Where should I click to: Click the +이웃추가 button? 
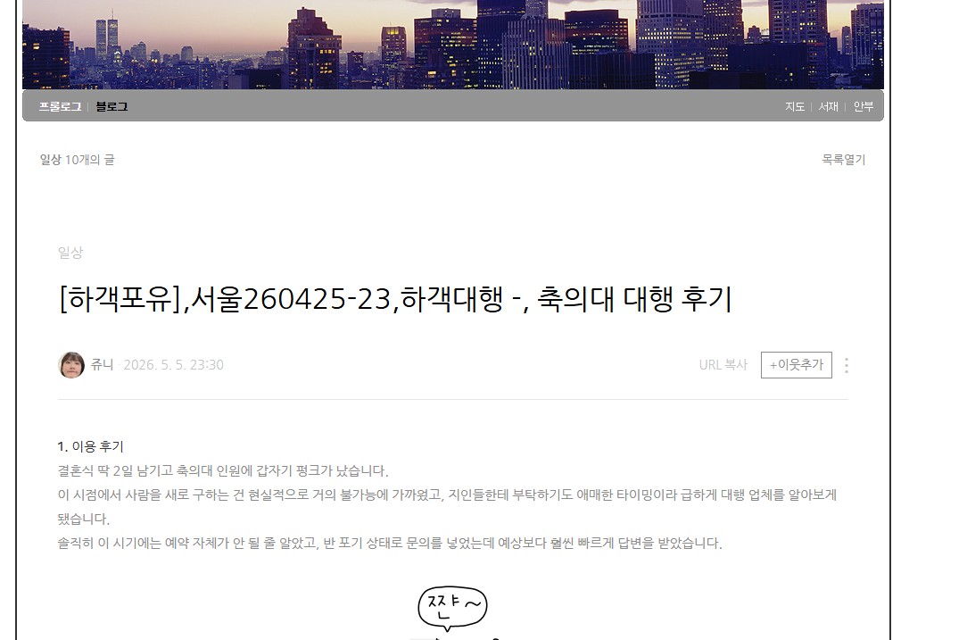pos(797,365)
